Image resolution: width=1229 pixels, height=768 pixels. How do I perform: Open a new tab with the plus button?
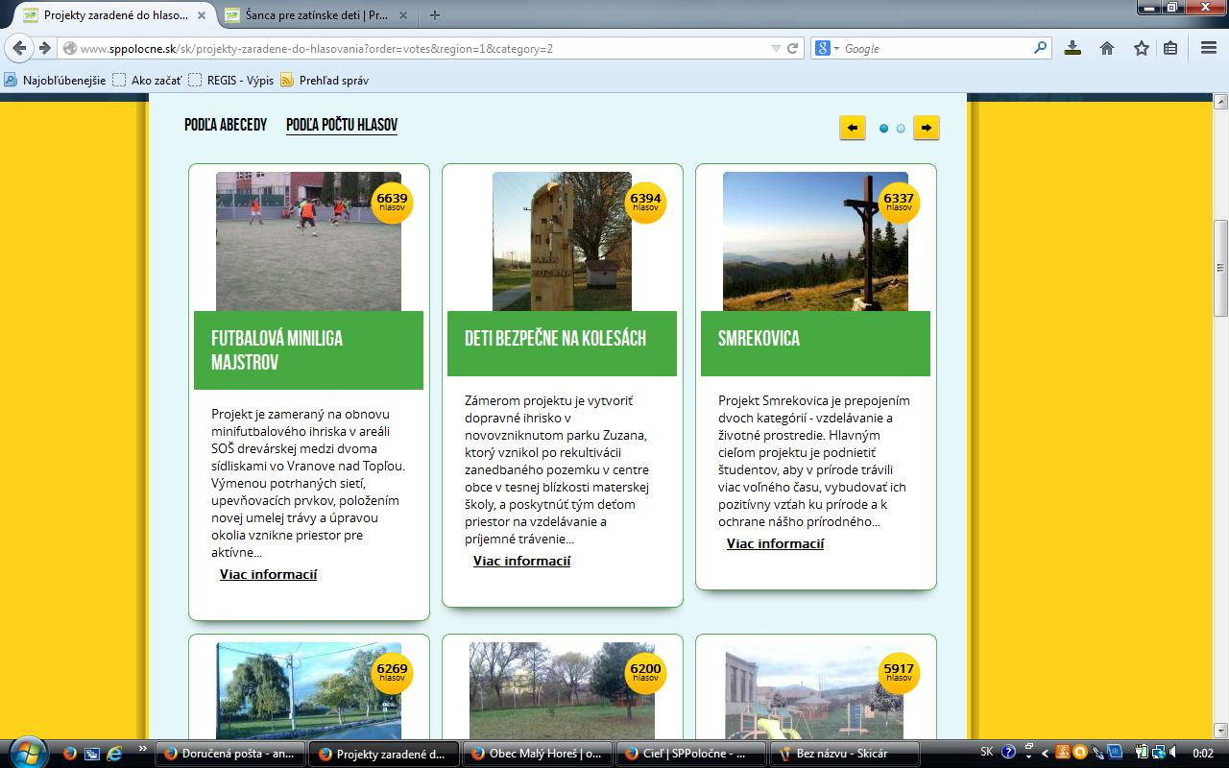[x=435, y=15]
